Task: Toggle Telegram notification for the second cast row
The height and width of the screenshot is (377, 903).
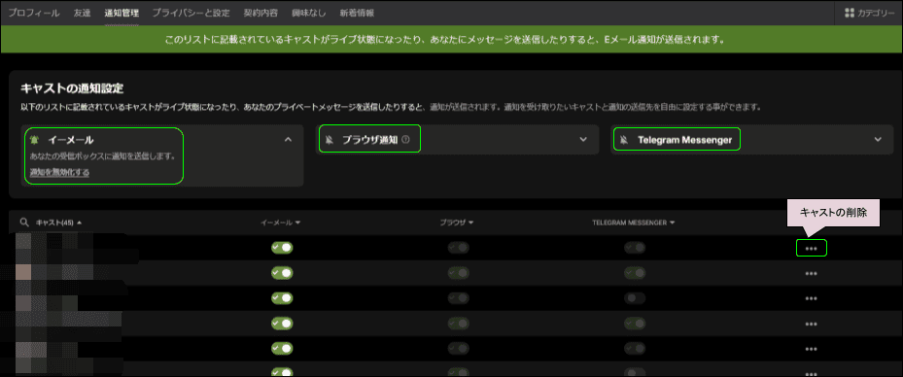Action: click(635, 273)
